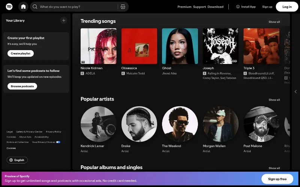Screen dimensions: 300x187
Task: Open the Accessibility footer link
Action: click(x=42, y=137)
